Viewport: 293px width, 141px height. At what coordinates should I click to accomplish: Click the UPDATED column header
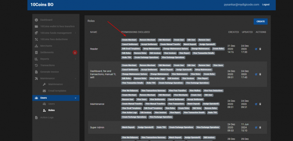[247, 32]
